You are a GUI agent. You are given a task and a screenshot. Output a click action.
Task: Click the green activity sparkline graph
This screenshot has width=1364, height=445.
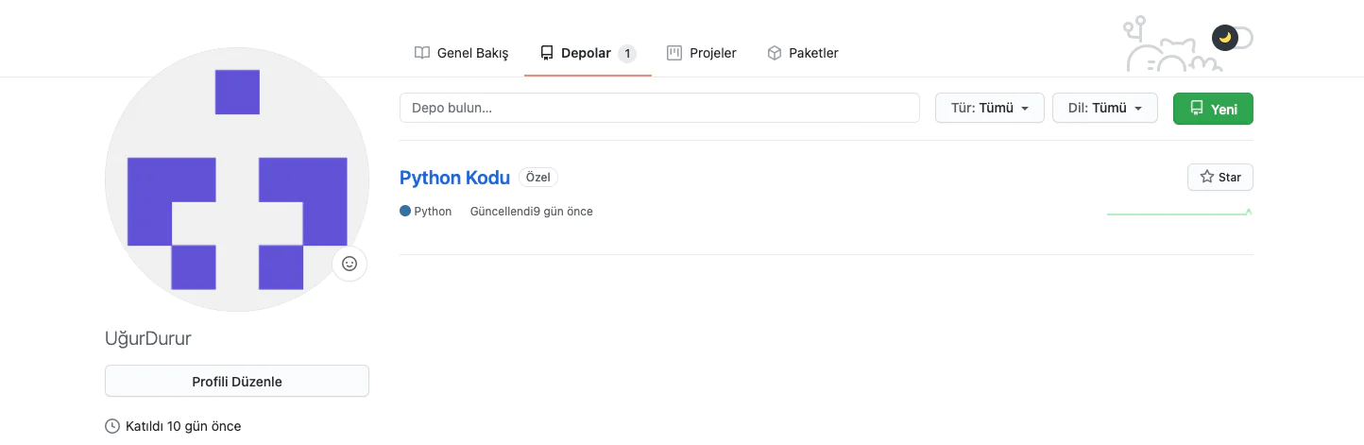tap(1179, 214)
